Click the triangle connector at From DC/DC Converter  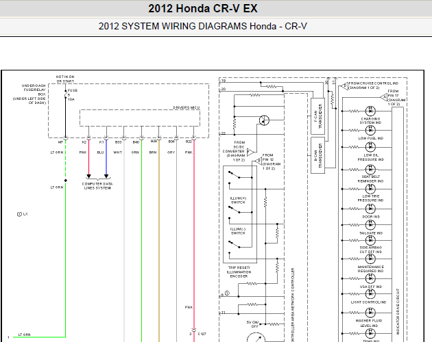(250, 152)
